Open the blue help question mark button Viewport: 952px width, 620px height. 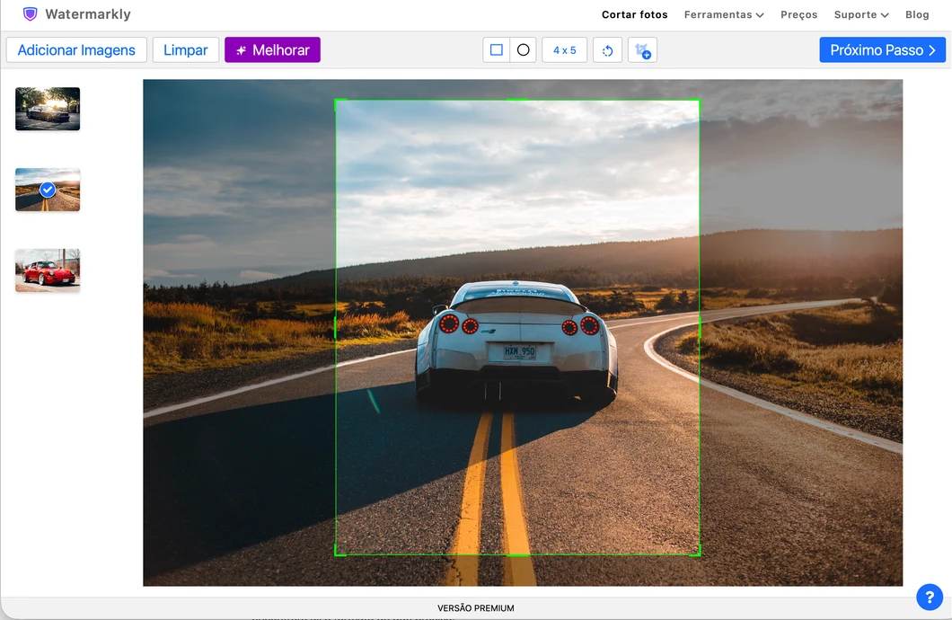pos(929,597)
